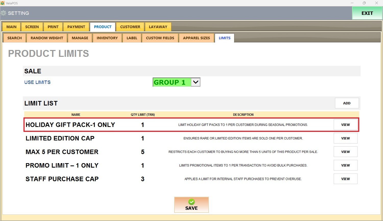View the Limited Edition Cap limit
383x221 pixels.
tap(345, 138)
